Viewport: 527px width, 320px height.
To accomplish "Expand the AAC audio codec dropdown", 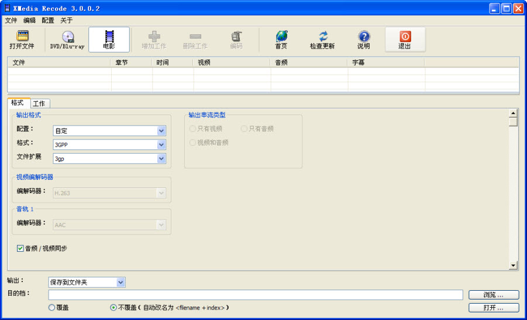I will coord(161,225).
